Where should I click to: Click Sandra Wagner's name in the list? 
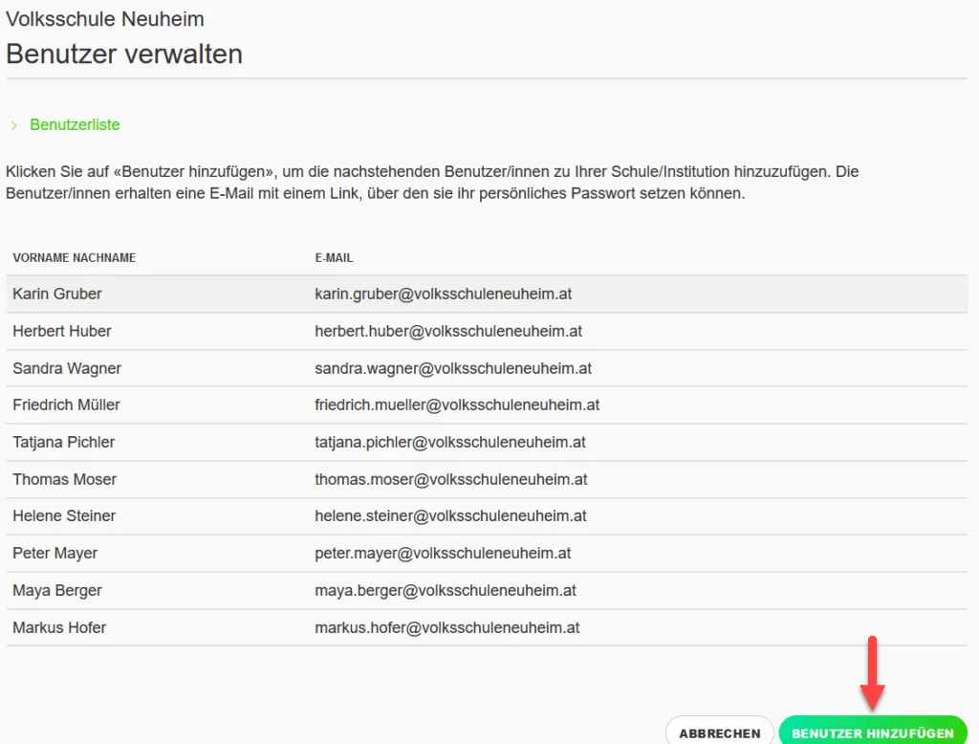(x=65, y=368)
